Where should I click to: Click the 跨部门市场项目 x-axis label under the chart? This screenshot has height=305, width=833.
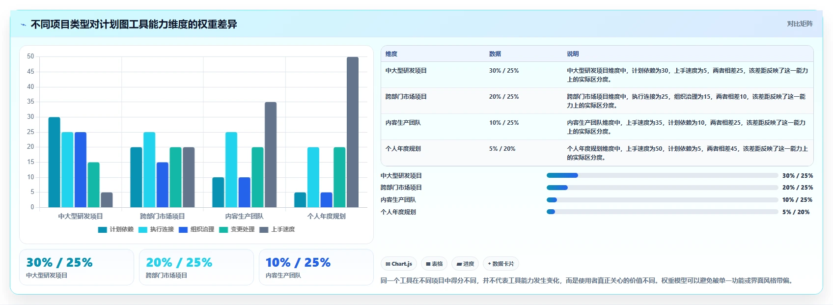(x=163, y=216)
